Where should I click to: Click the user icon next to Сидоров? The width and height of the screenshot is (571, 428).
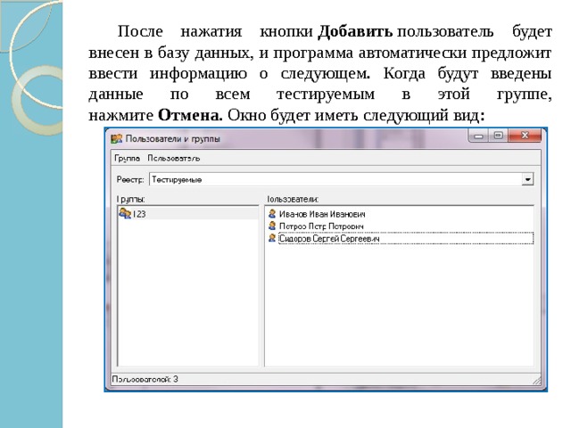tap(272, 238)
